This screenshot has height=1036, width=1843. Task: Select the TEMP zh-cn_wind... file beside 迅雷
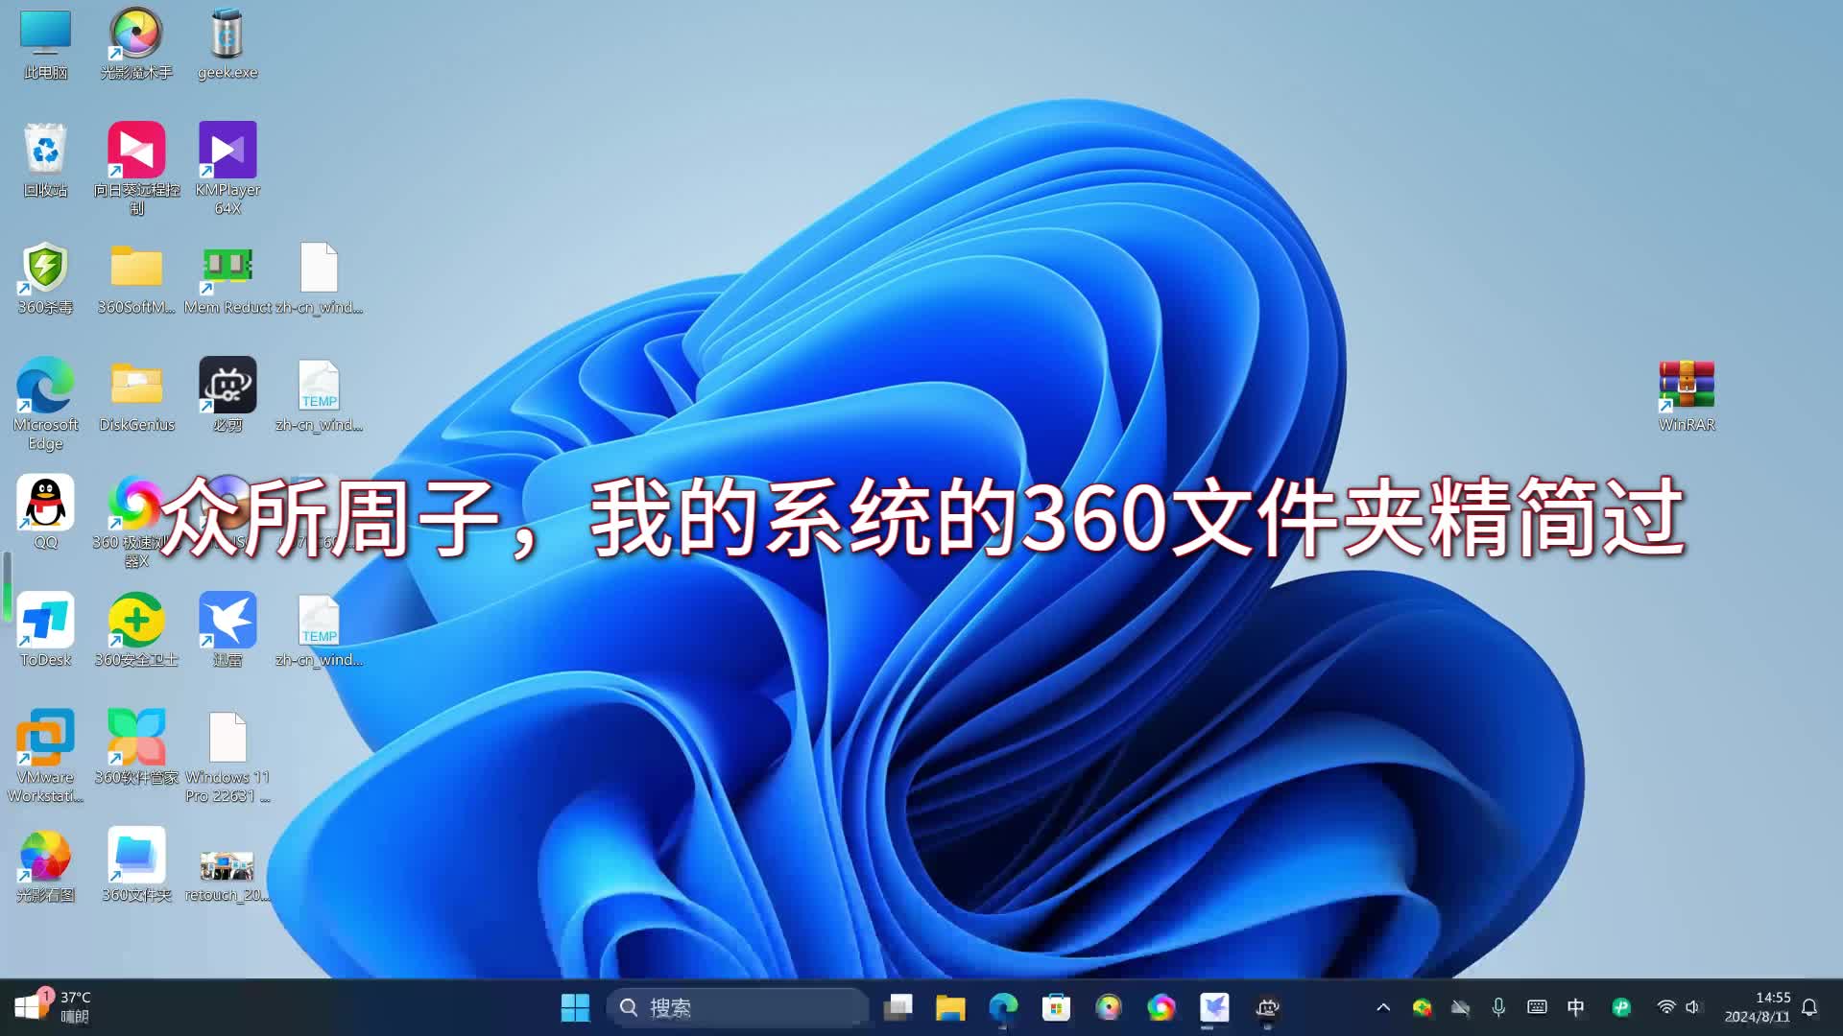(x=319, y=630)
